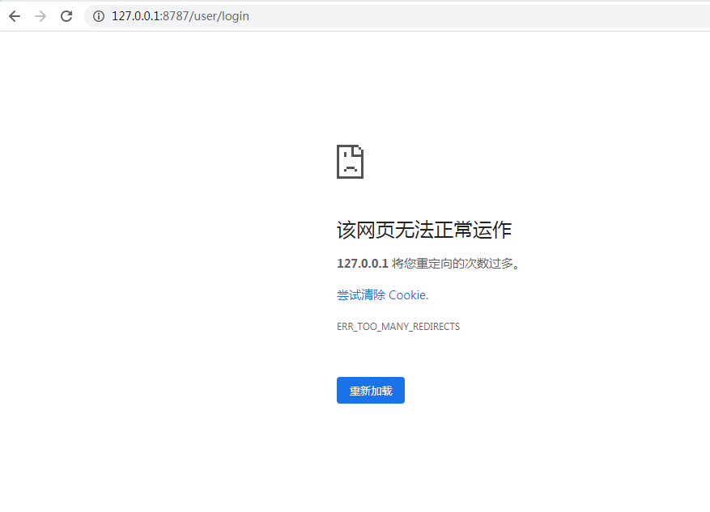Open site information via the circled i icon
The height and width of the screenshot is (512, 710).
point(99,16)
